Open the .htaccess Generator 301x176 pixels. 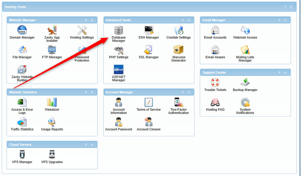[178, 51]
